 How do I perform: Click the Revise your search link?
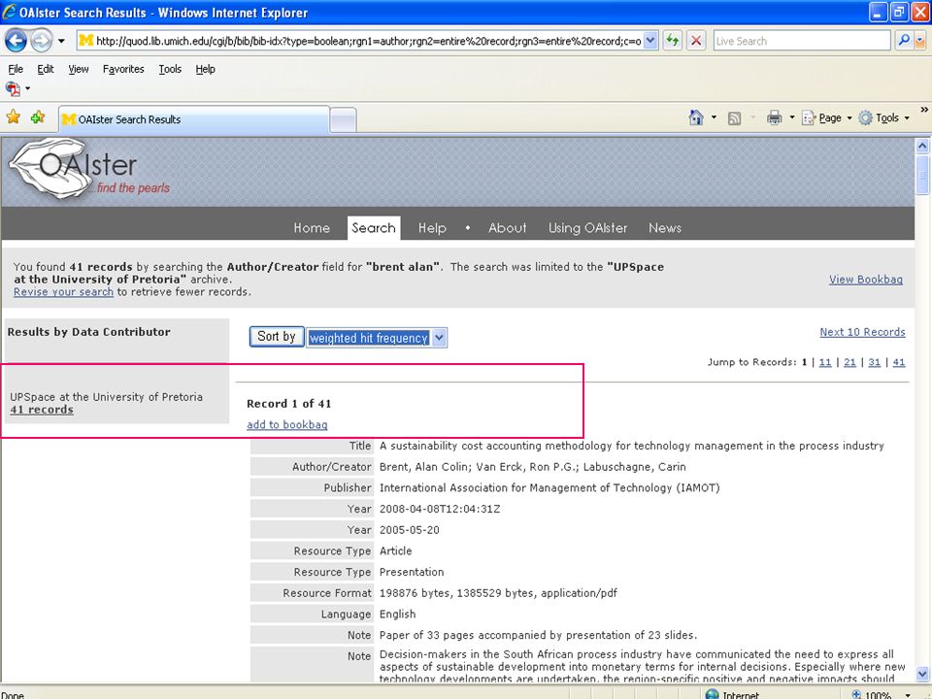pos(64,292)
